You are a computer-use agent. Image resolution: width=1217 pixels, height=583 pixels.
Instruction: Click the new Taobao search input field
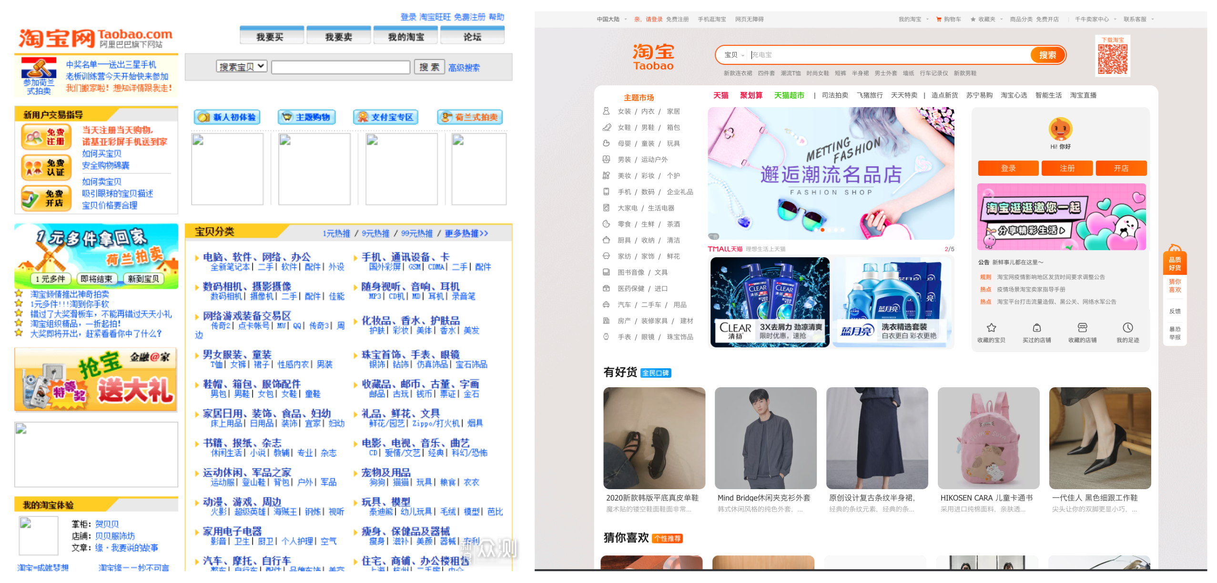[x=889, y=55]
